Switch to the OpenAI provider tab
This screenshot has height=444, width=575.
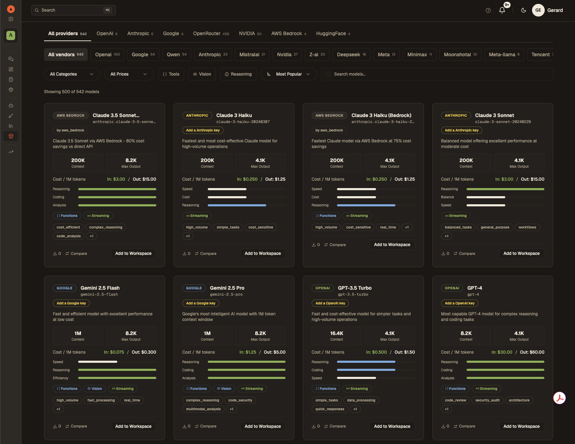pos(107,34)
